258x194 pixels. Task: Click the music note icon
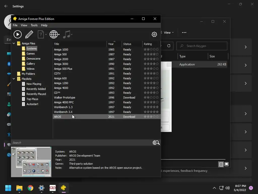(x=67, y=34)
